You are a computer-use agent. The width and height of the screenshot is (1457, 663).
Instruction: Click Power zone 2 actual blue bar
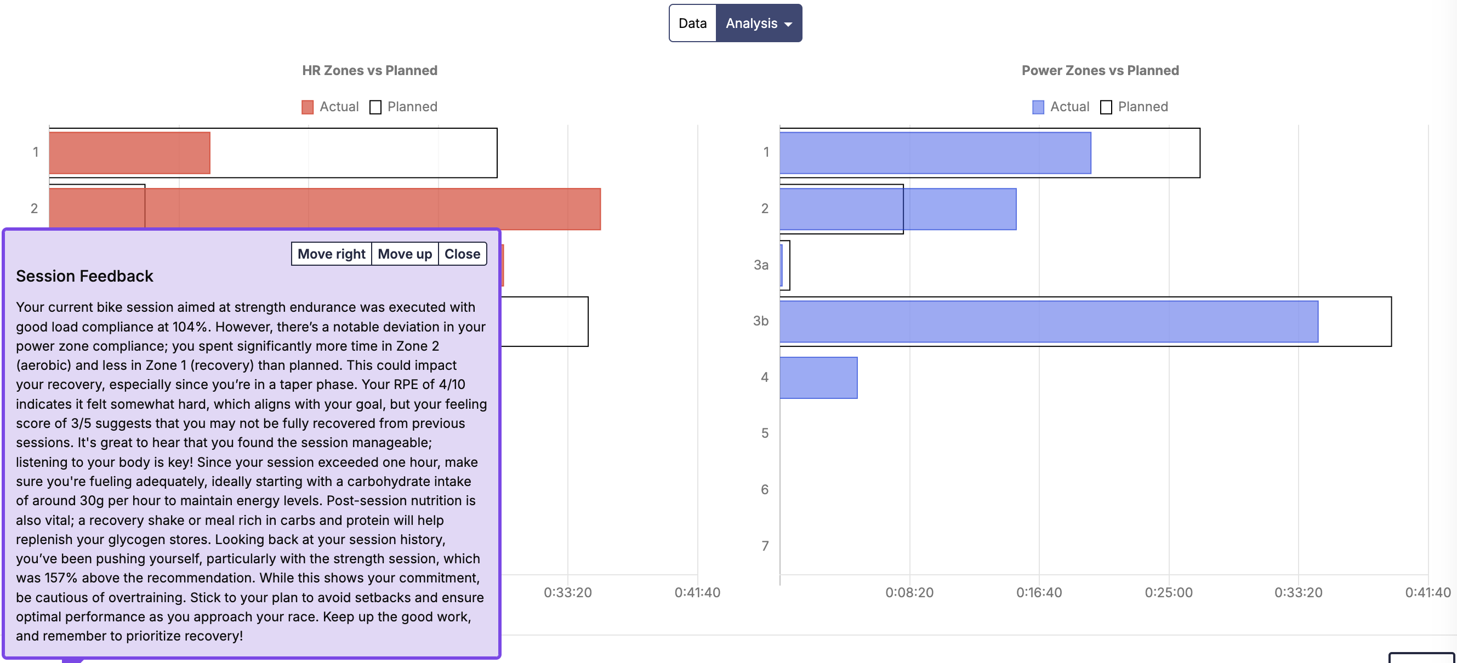pos(961,209)
